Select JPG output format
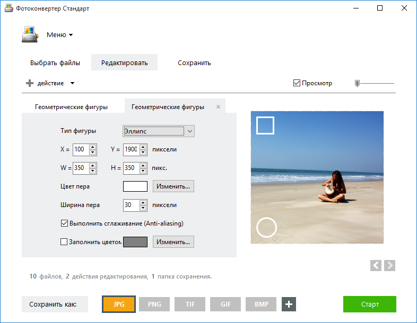This screenshot has width=417, height=323. pyautogui.click(x=119, y=304)
